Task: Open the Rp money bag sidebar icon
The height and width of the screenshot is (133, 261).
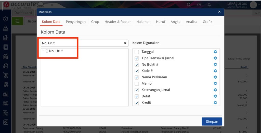Action: tap(6, 66)
